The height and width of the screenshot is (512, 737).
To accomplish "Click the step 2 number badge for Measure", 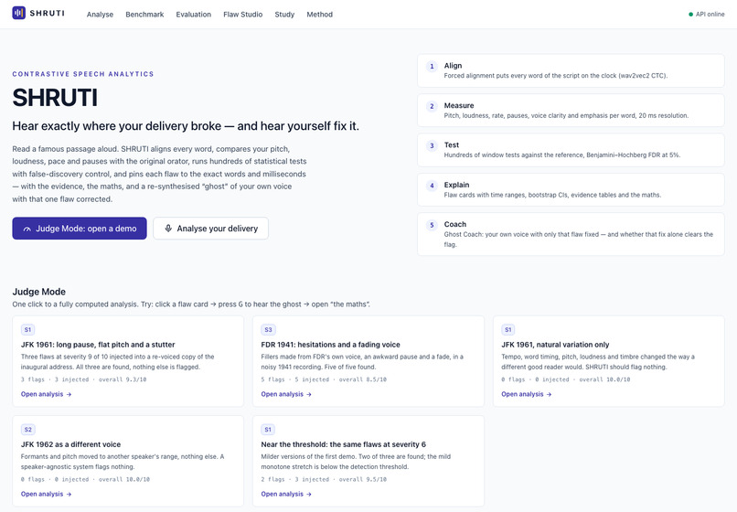I will pyautogui.click(x=432, y=106).
